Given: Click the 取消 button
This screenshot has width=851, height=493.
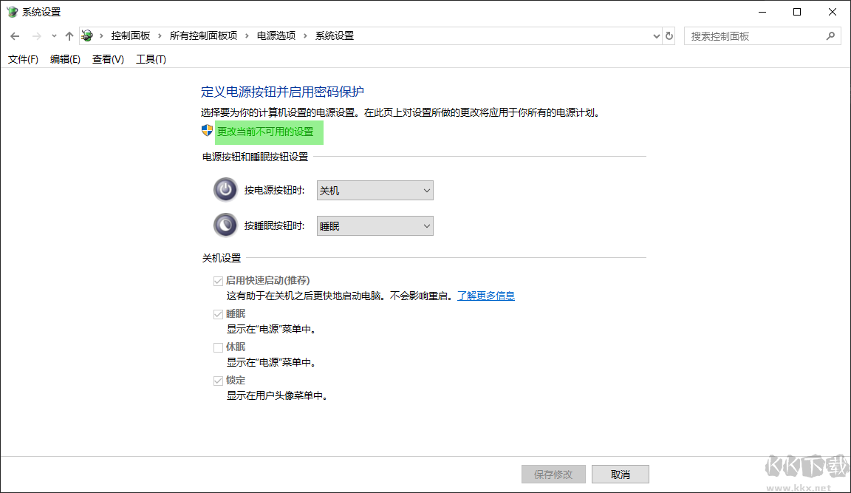Looking at the screenshot, I should point(620,474).
